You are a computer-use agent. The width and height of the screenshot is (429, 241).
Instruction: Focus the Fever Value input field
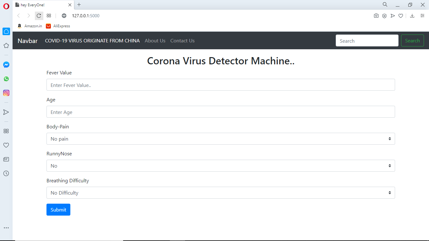[220, 85]
